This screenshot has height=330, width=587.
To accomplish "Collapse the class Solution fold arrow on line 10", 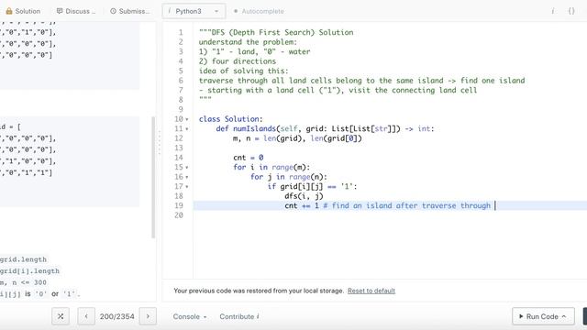I will point(187,119).
